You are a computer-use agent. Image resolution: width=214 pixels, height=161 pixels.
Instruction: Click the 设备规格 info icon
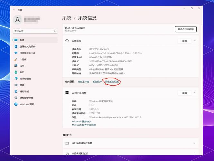pyautogui.click(x=67, y=41)
